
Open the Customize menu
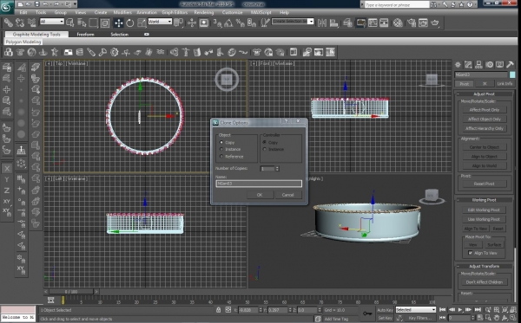pos(232,12)
